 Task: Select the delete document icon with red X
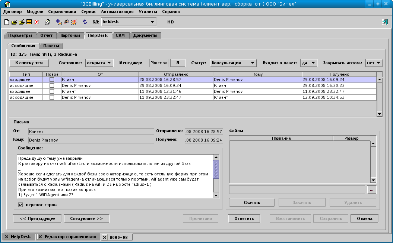36,22
